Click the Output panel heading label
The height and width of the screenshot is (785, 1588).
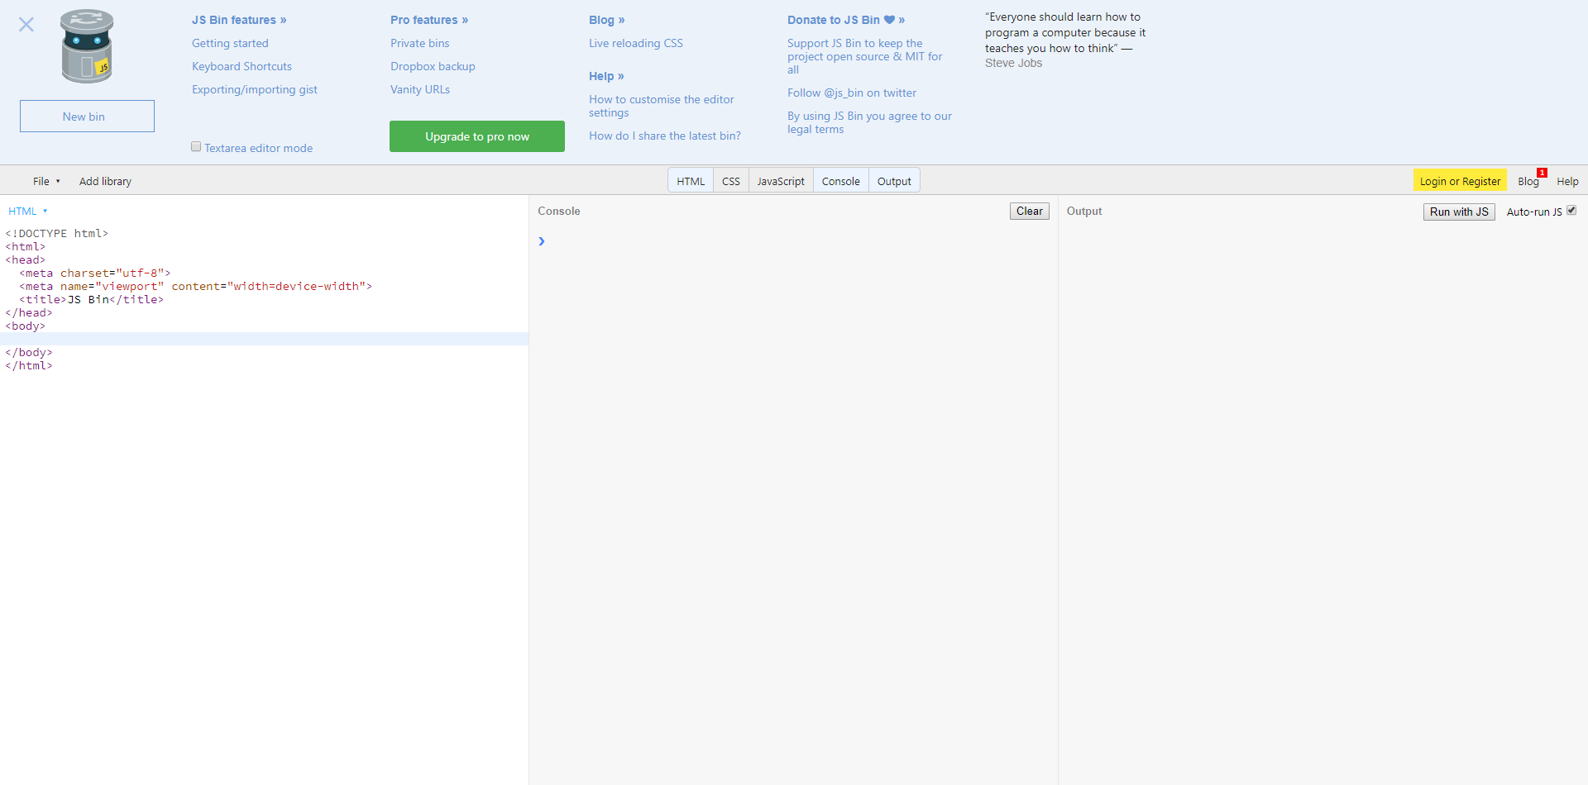[x=1084, y=211]
